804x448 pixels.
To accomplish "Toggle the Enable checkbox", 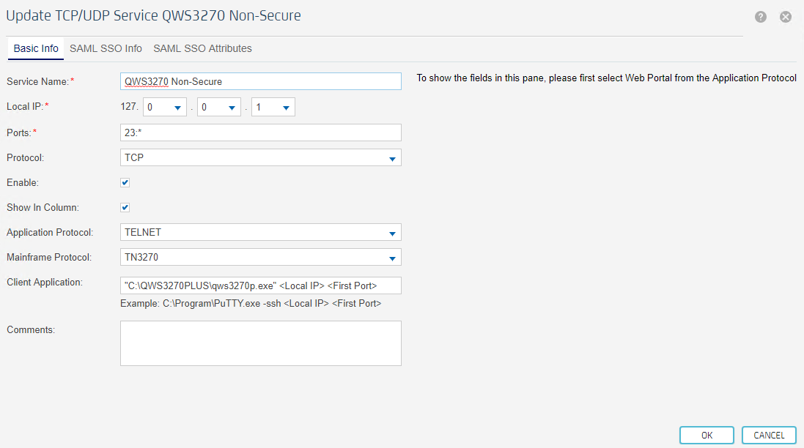I will point(125,182).
